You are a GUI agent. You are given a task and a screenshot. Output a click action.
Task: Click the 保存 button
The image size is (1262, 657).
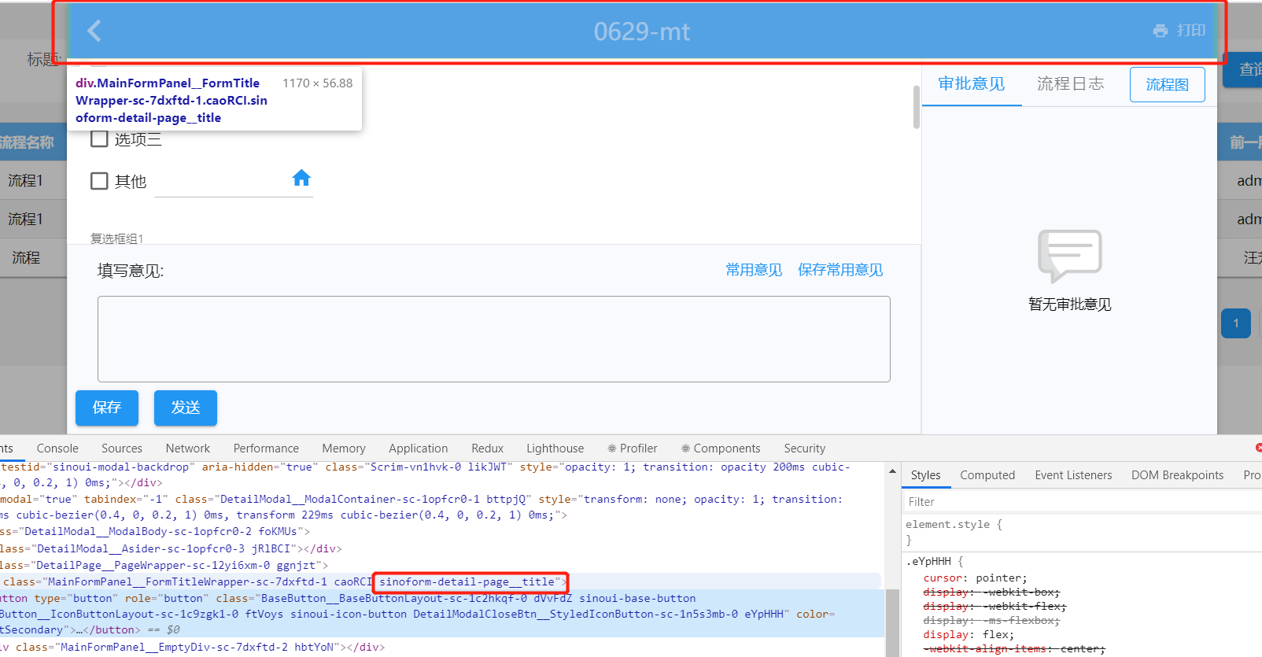[107, 408]
